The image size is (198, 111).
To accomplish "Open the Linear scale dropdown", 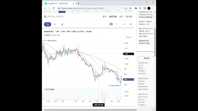I will tap(129, 37).
